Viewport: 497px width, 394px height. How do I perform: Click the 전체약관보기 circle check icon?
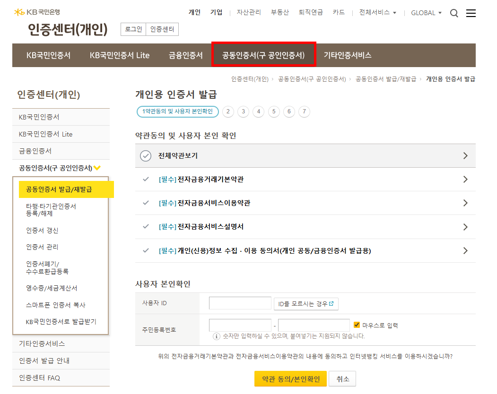pos(146,156)
